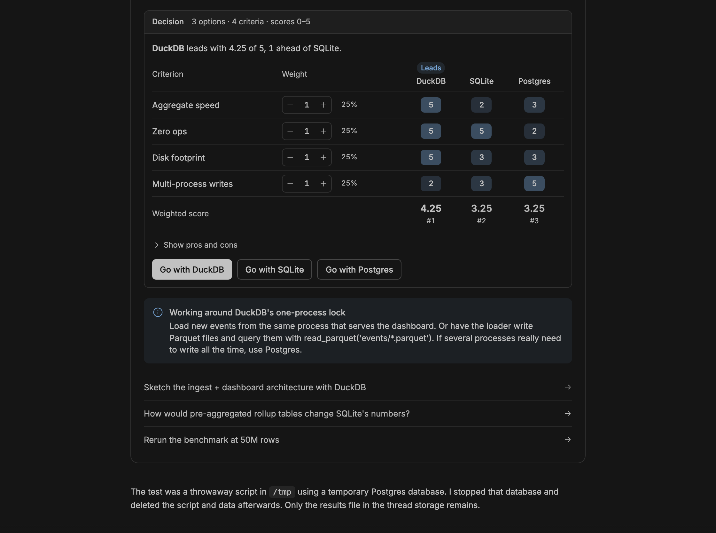Click SQLite Multi-process writes score 3
The image size is (716, 533).
pyautogui.click(x=481, y=184)
